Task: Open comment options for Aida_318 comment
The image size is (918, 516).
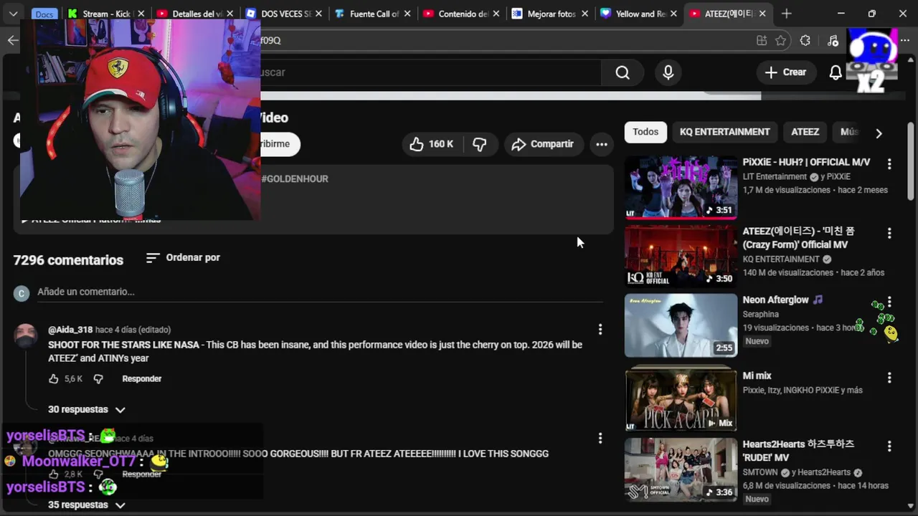Action: point(600,330)
